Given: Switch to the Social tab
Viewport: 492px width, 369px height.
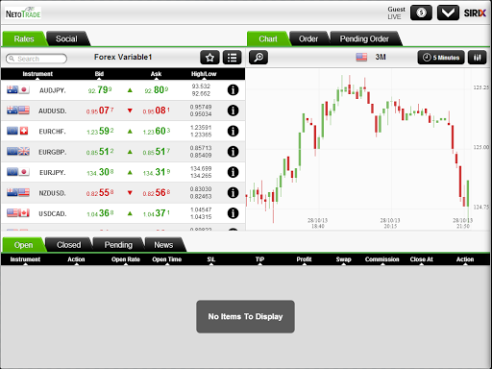Looking at the screenshot, I should (66, 39).
